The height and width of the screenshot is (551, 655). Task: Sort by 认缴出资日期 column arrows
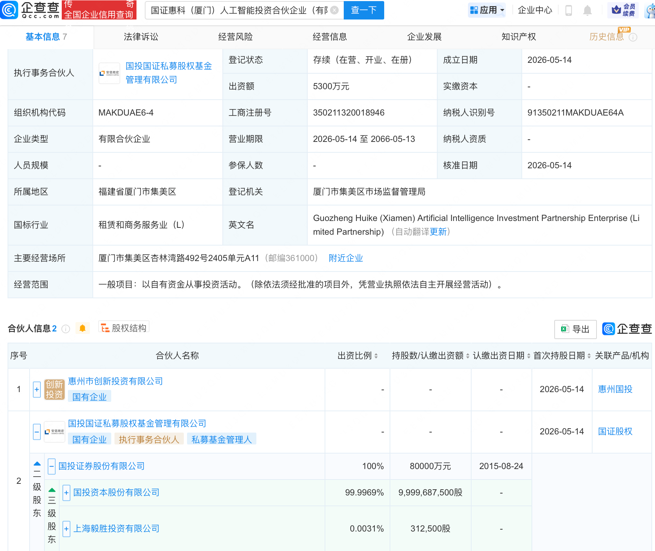[529, 356]
